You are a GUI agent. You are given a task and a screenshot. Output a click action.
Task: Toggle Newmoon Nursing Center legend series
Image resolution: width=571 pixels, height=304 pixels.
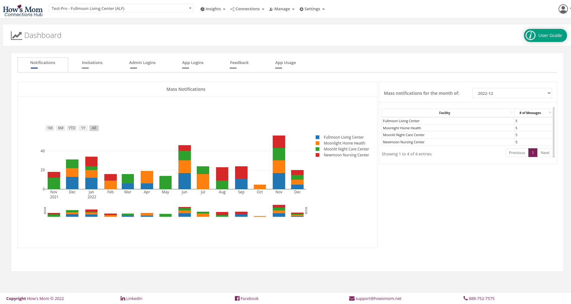[346, 155]
